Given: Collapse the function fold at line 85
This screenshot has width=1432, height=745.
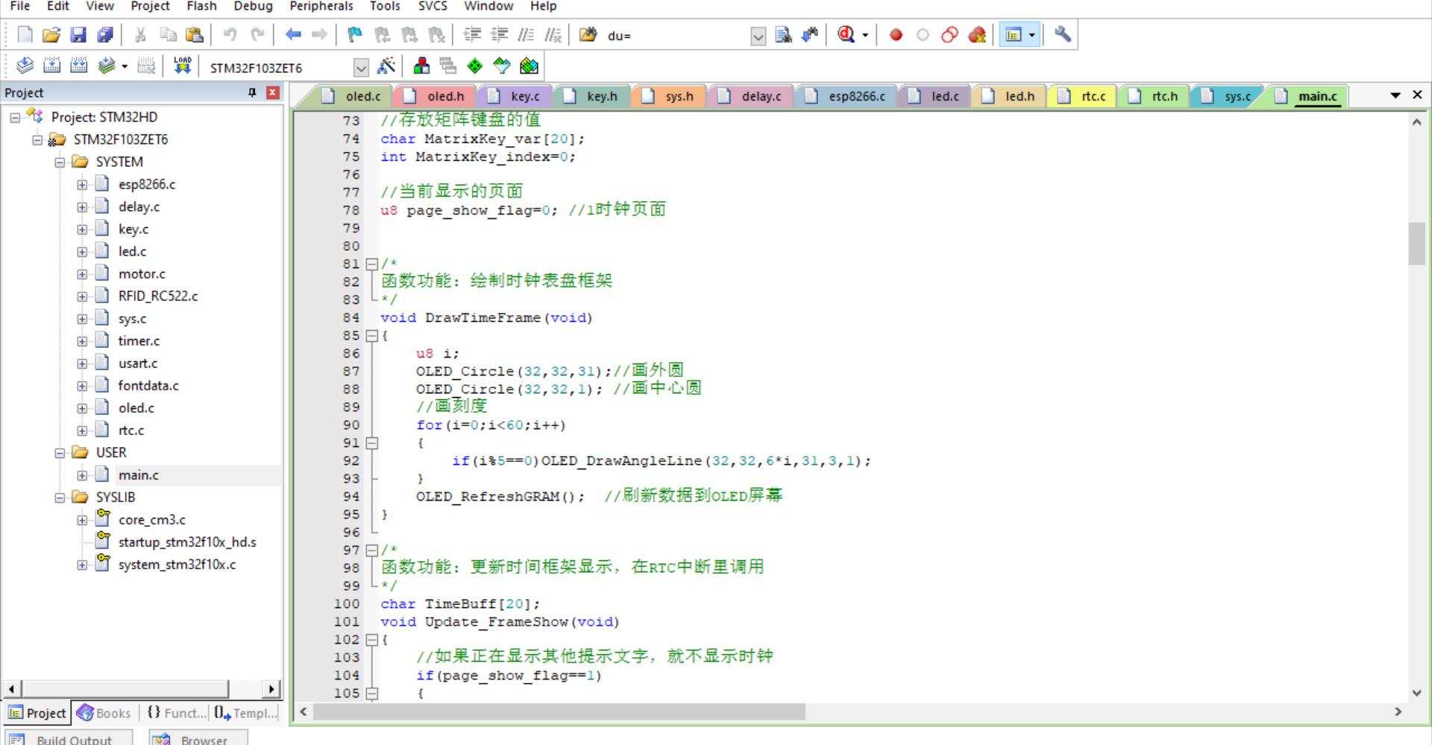Looking at the screenshot, I should tap(371, 336).
